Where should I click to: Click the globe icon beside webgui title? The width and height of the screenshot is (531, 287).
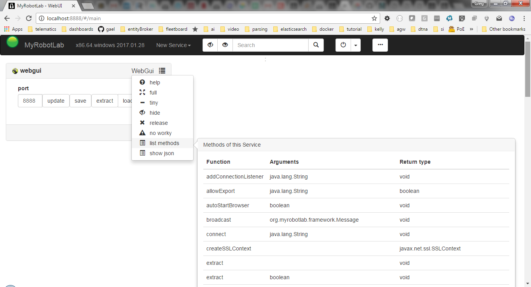pyautogui.click(x=15, y=71)
